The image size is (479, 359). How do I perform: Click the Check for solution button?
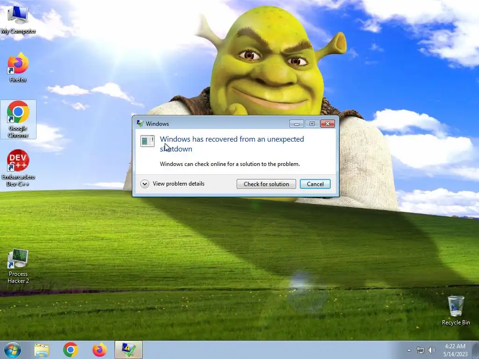pyautogui.click(x=266, y=184)
